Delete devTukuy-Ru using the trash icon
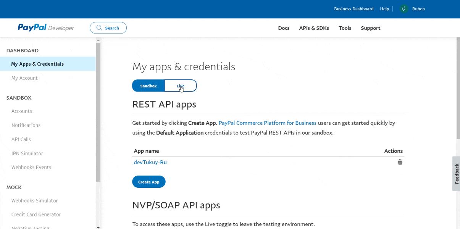This screenshot has height=229, width=460. pos(400,162)
